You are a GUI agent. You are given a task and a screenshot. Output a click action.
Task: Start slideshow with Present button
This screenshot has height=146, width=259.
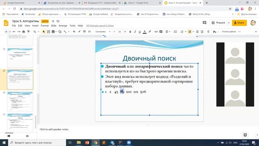pos(219,23)
